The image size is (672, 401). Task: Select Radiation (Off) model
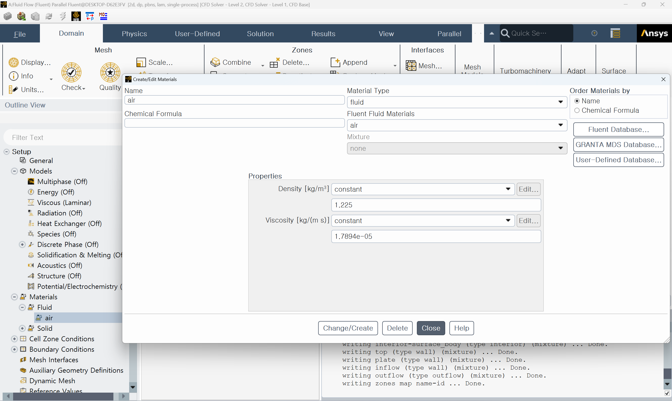pyautogui.click(x=60, y=213)
